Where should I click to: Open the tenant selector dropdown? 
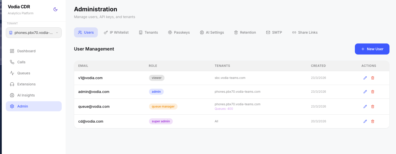point(34,33)
